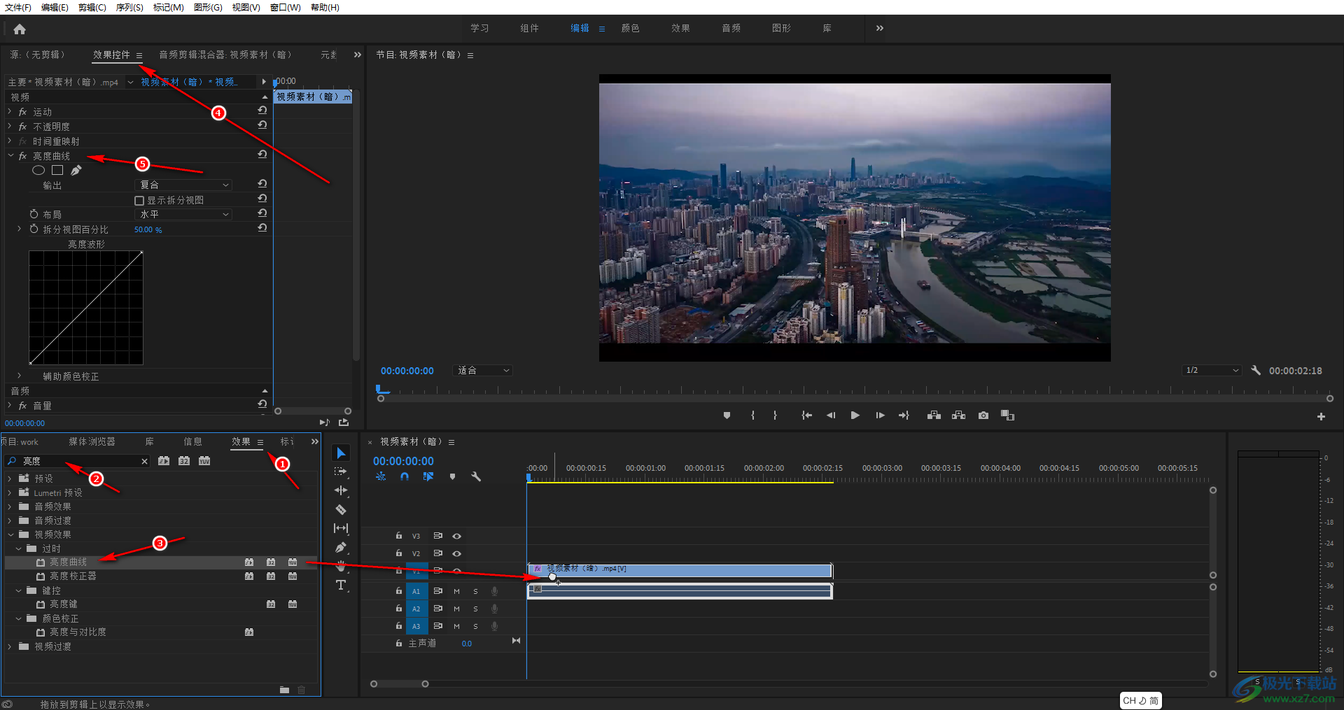Select the Razor tool
Screen dimensions: 1344x710
pos(341,509)
